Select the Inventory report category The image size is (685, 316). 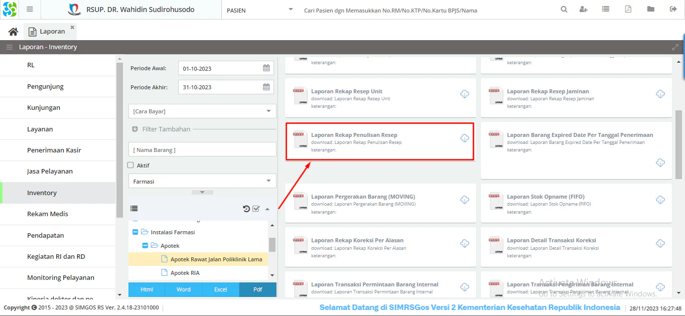pyautogui.click(x=58, y=193)
